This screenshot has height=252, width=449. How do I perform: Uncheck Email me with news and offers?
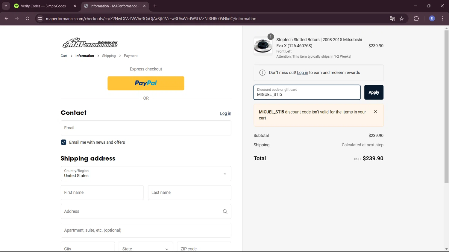pyautogui.click(x=63, y=142)
